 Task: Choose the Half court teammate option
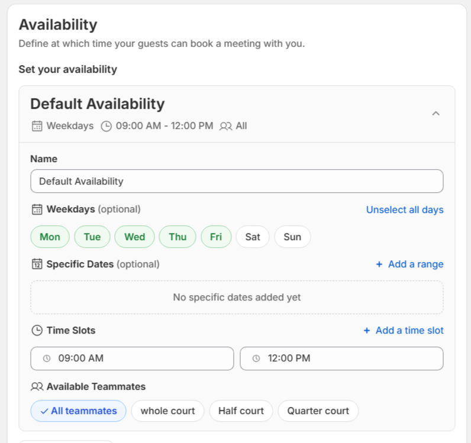241,411
